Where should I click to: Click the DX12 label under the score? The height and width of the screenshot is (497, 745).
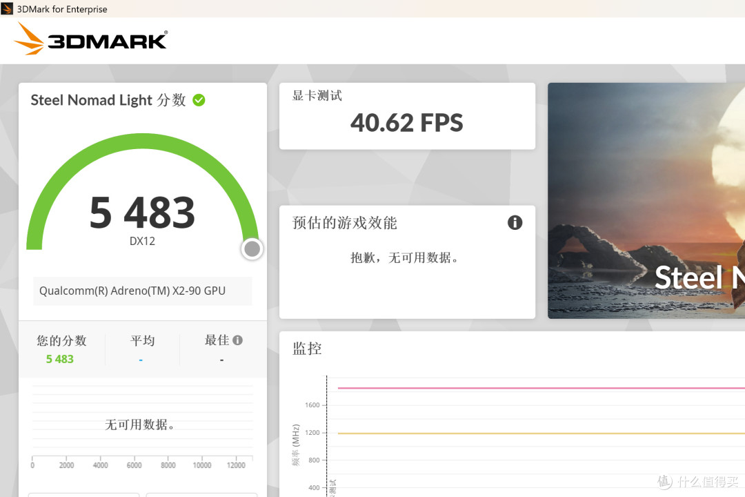point(142,241)
